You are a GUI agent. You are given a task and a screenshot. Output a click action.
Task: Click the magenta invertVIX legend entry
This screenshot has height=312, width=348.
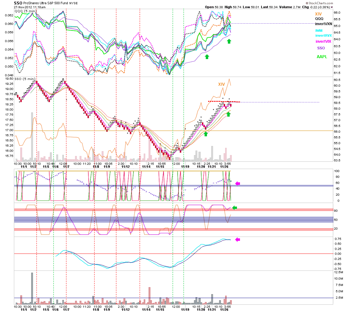tap(323, 41)
